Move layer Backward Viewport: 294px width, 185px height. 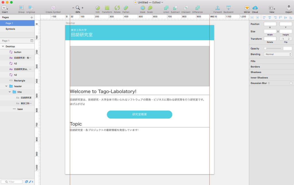(228, 8)
